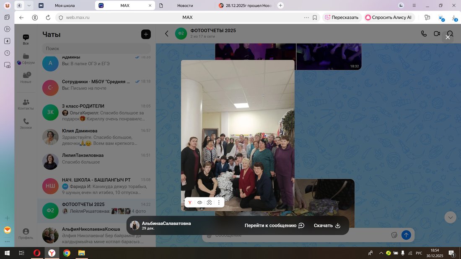The height and width of the screenshot is (259, 461).
Task: Click scroll-to-bottom chevron in chat
Action: click(x=450, y=218)
